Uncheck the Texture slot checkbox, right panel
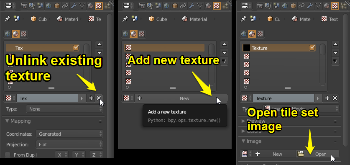 (312, 48)
